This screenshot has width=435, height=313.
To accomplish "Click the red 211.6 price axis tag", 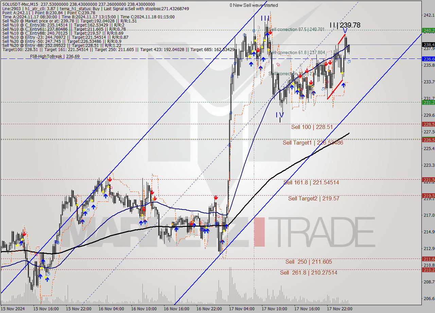I will [429, 259].
